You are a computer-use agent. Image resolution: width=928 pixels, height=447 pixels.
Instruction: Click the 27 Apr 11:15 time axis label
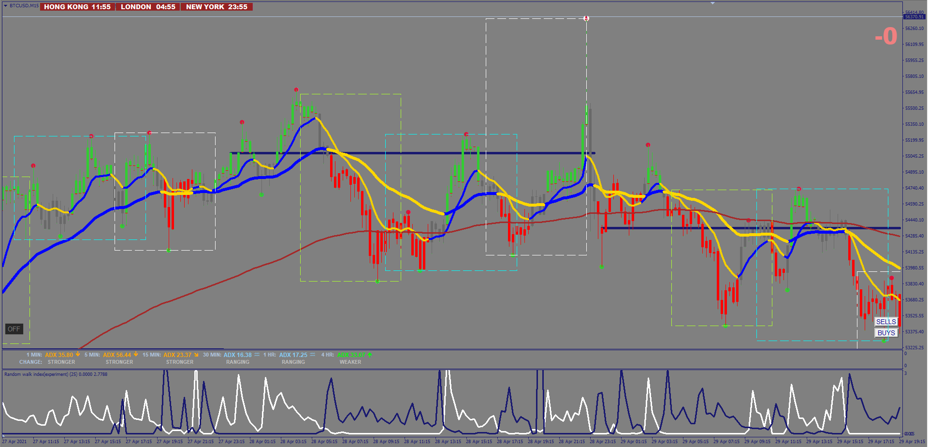point(46,442)
